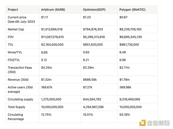Select the Circulating Percentage row label

point(16,117)
